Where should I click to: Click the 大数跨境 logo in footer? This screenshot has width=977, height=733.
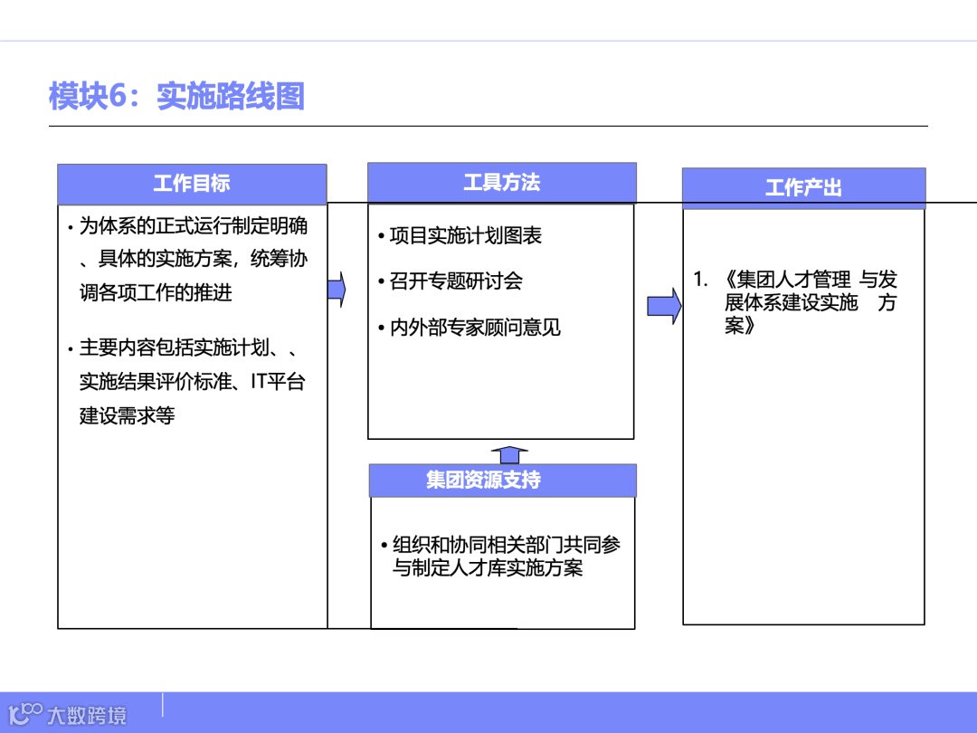(x=67, y=714)
